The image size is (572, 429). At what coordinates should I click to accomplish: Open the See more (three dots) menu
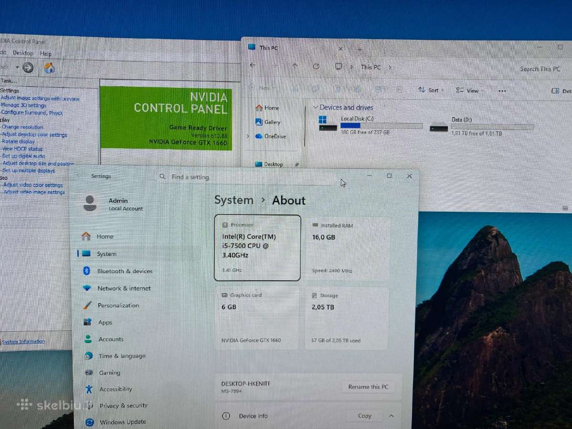click(502, 91)
